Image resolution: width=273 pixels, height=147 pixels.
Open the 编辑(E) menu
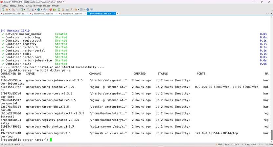tap(13, 6)
